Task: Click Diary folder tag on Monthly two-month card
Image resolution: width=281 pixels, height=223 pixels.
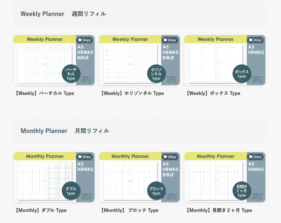Action: [x=255, y=157]
